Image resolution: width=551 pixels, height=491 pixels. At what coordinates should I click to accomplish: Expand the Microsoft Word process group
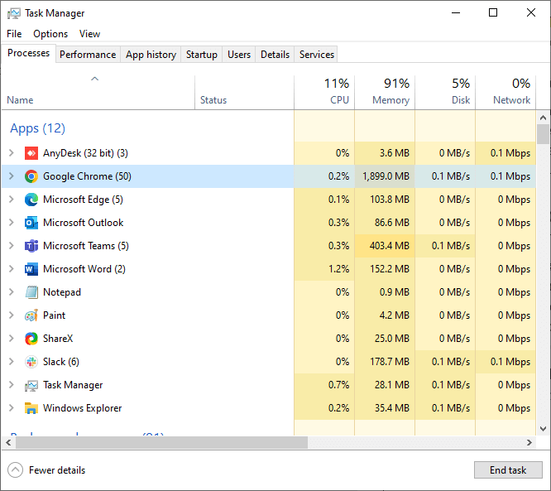(12, 269)
